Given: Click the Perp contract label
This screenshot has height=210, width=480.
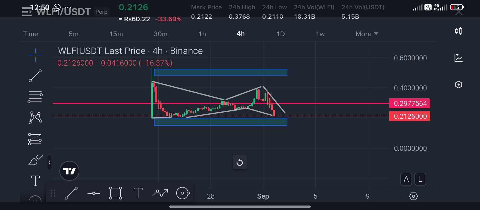Looking at the screenshot, I should tap(102, 12).
